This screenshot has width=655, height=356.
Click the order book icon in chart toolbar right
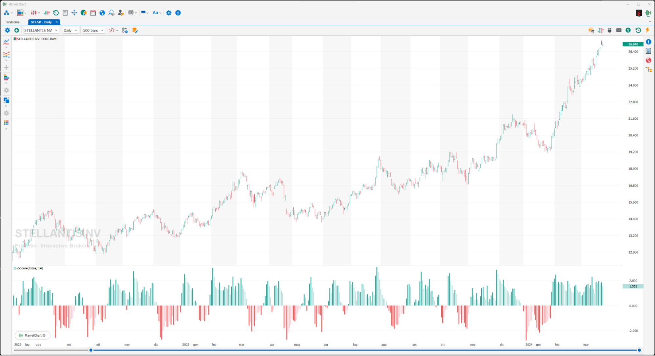pos(601,30)
